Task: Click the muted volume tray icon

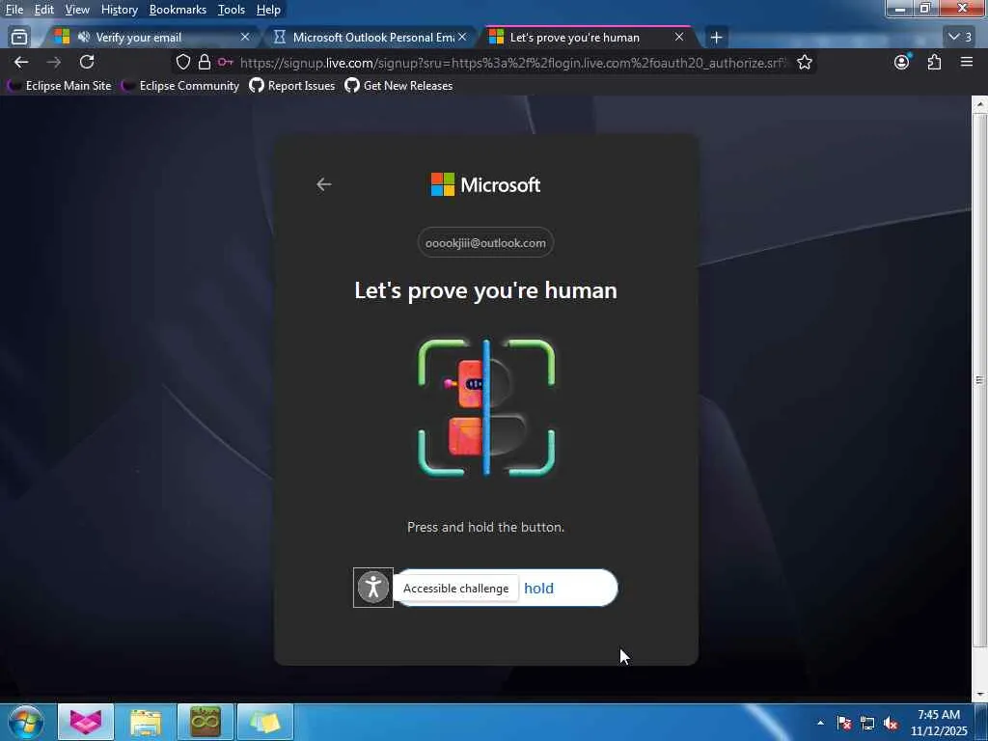Action: tap(891, 723)
